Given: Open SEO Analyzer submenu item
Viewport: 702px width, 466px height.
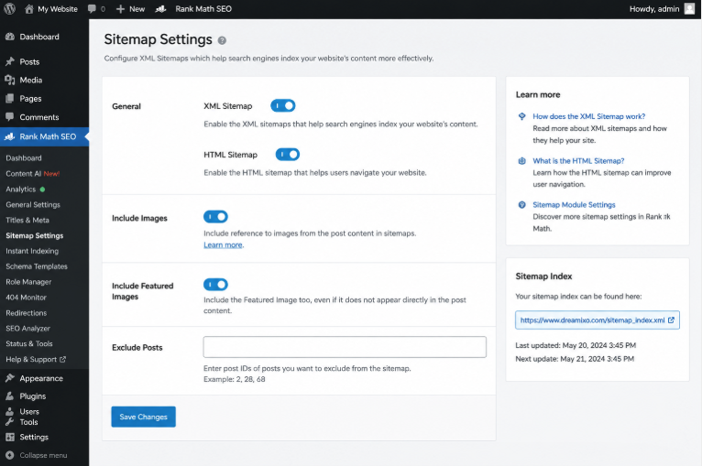Looking at the screenshot, I should pyautogui.click(x=27, y=329).
